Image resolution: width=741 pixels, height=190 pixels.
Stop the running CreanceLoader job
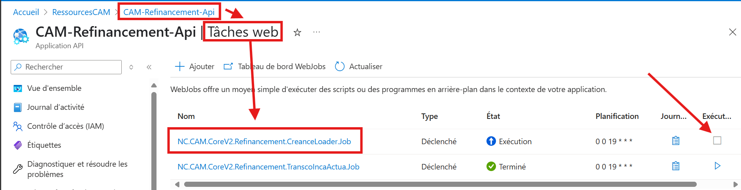click(717, 141)
